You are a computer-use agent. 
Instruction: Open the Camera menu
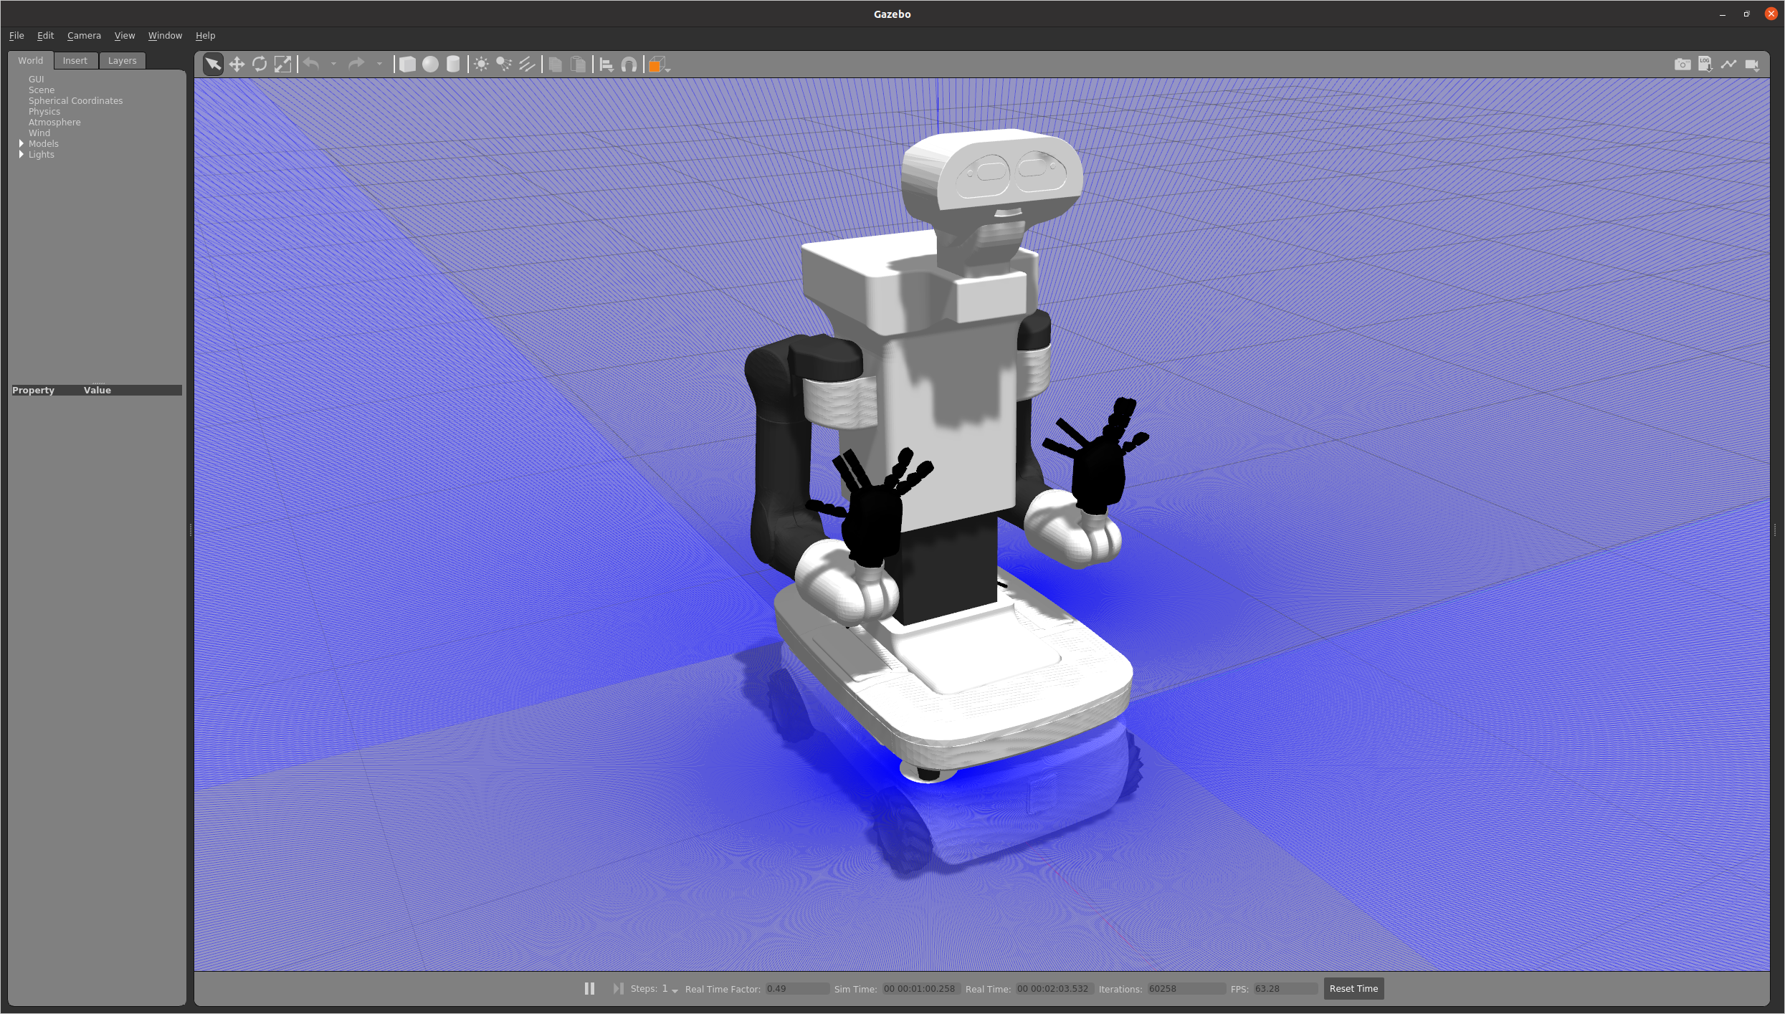tap(84, 35)
